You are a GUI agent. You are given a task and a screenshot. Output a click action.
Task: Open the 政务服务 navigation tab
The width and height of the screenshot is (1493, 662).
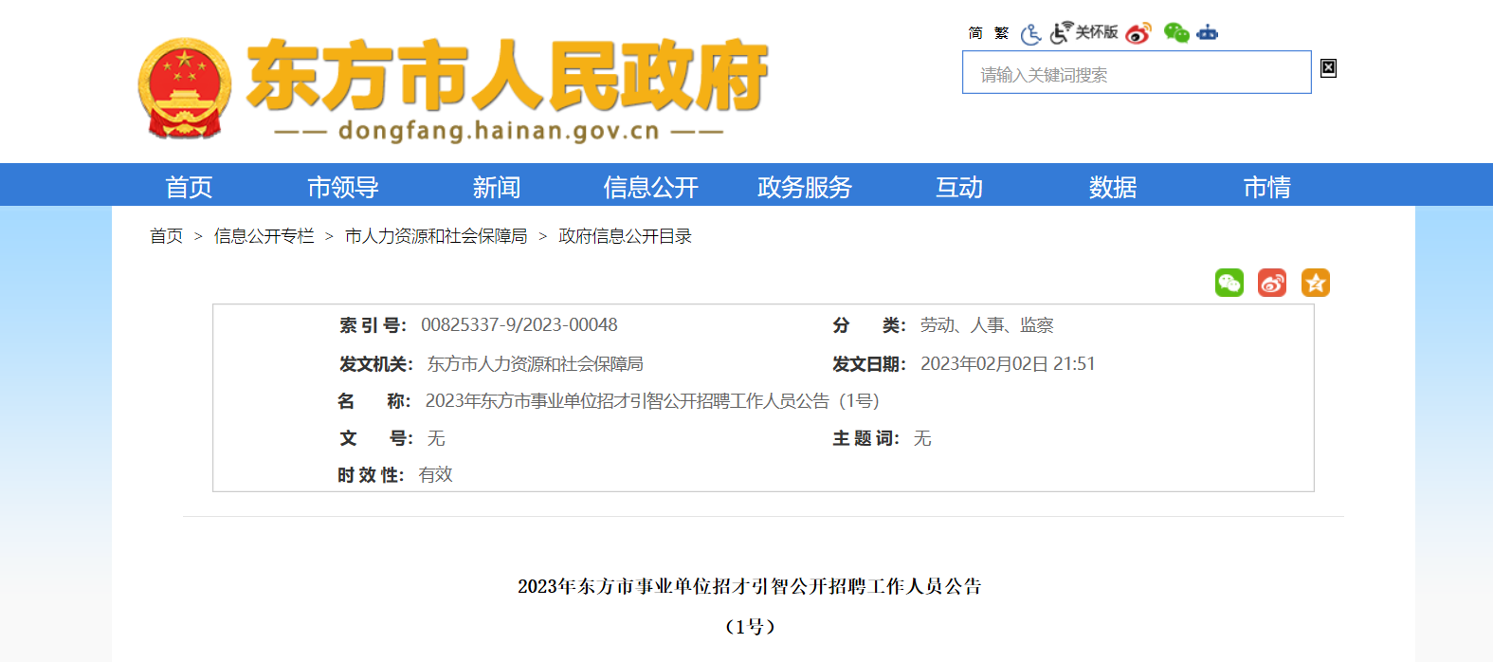805,187
